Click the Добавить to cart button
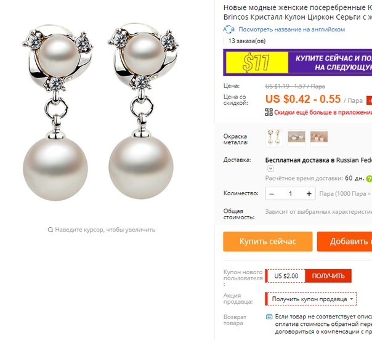The height and width of the screenshot is (340, 372). [344, 241]
